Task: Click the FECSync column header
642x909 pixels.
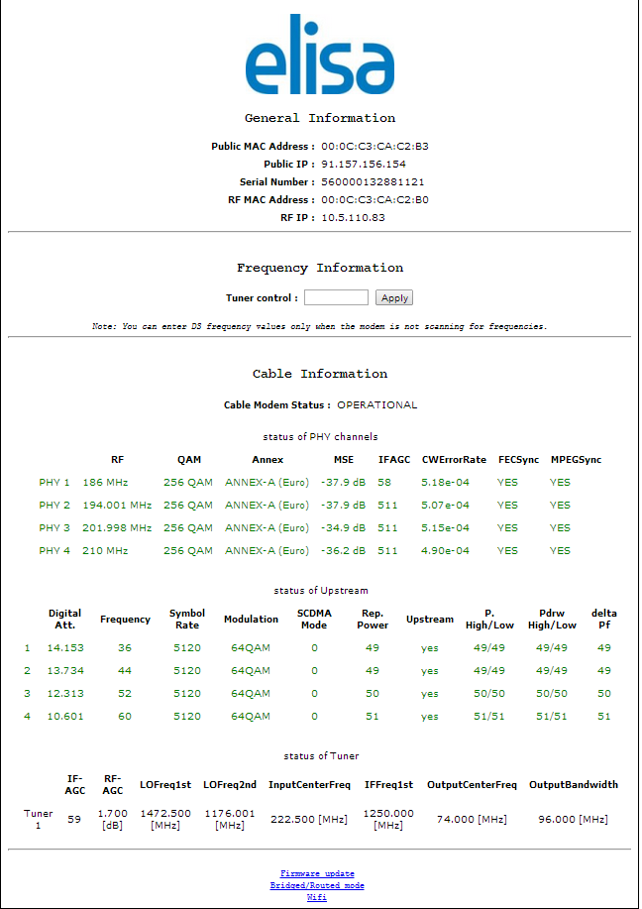Action: 518,460
